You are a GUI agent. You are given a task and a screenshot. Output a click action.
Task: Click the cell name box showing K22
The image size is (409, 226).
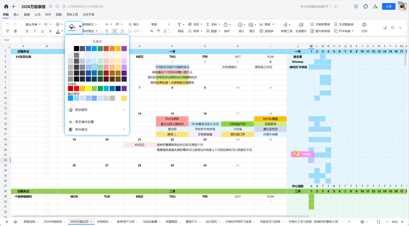pyautogui.click(x=11, y=40)
